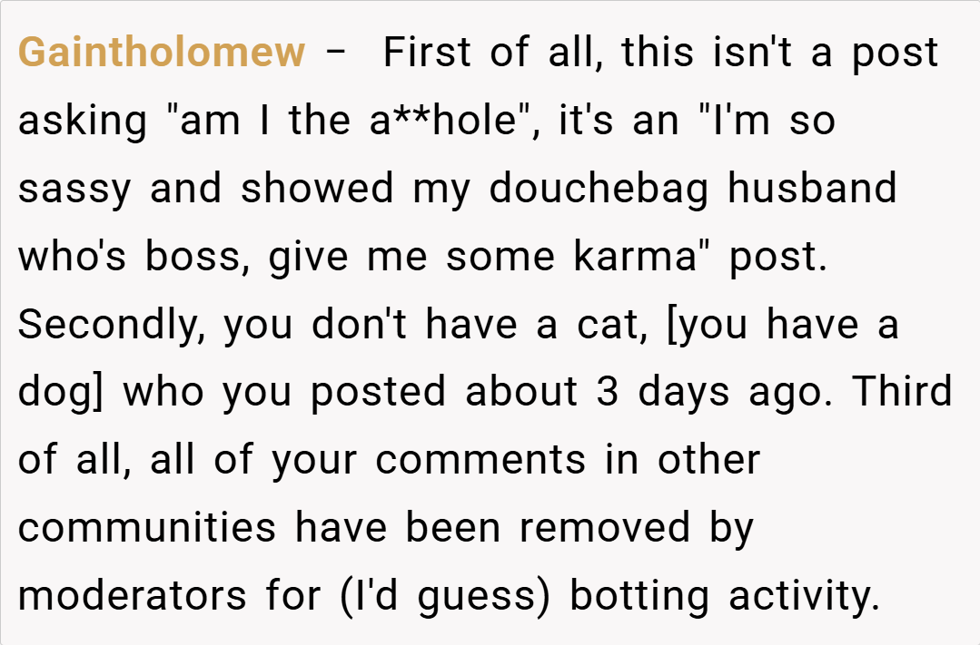Screen dimensions: 980x645
Task: Click the word "comments"
Action: pos(480,460)
